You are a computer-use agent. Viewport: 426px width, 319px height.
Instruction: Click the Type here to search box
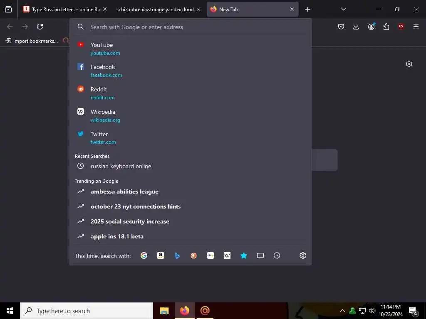coord(87,311)
